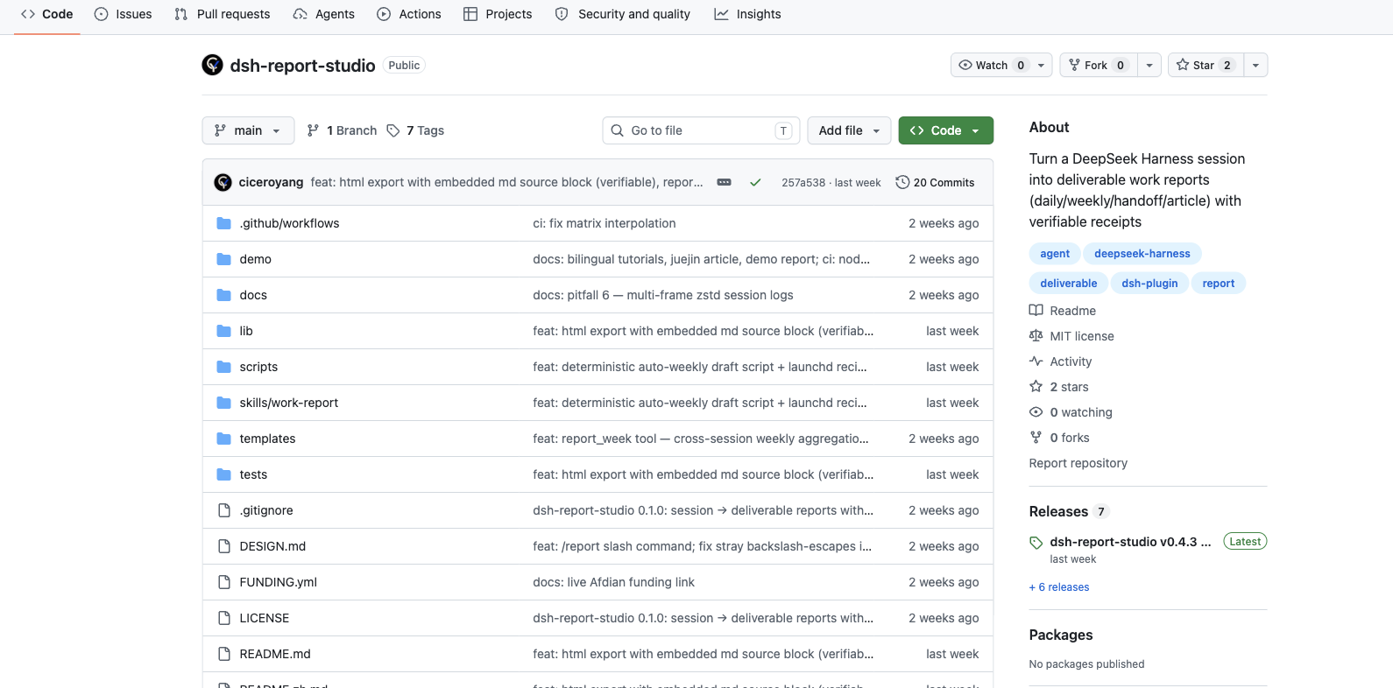Open the DESIGN.md file
Image resolution: width=1393 pixels, height=688 pixels.
[272, 546]
